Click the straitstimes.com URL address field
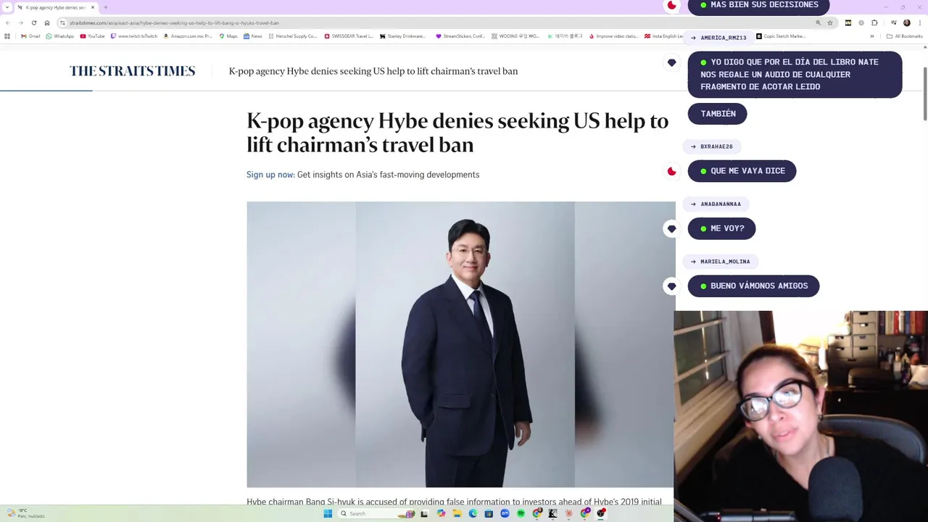Viewport: 928px width, 522px height. click(435, 22)
